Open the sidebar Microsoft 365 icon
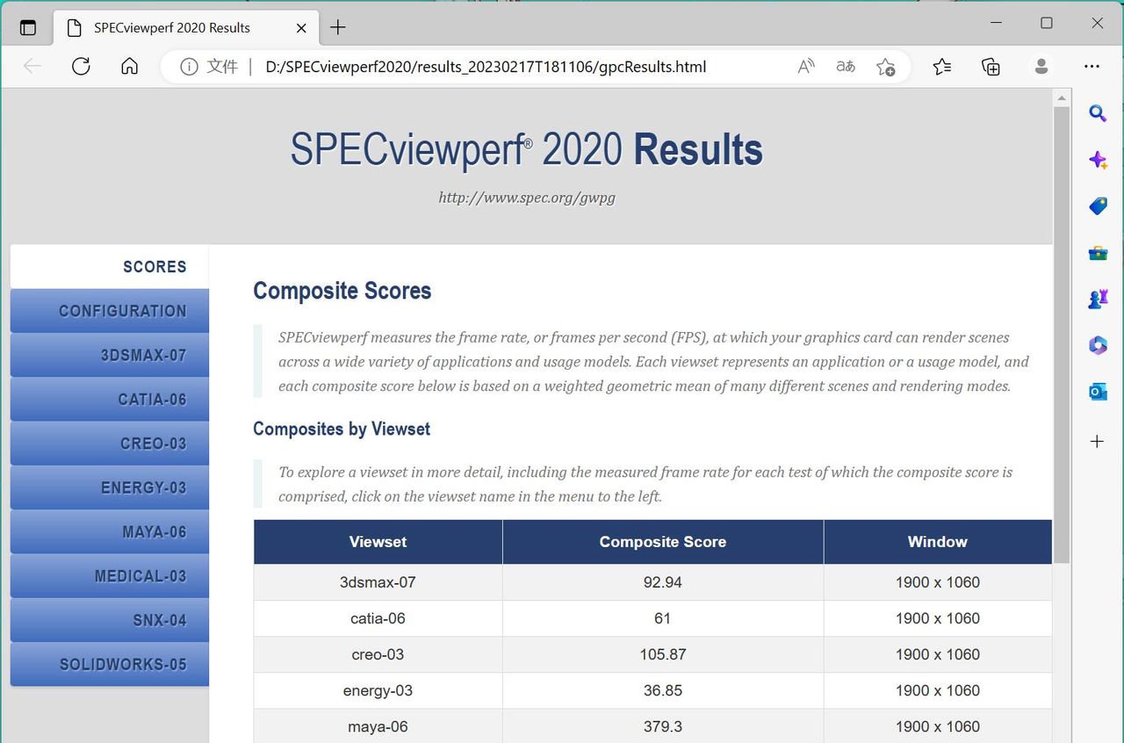This screenshot has width=1124, height=743. [x=1098, y=346]
